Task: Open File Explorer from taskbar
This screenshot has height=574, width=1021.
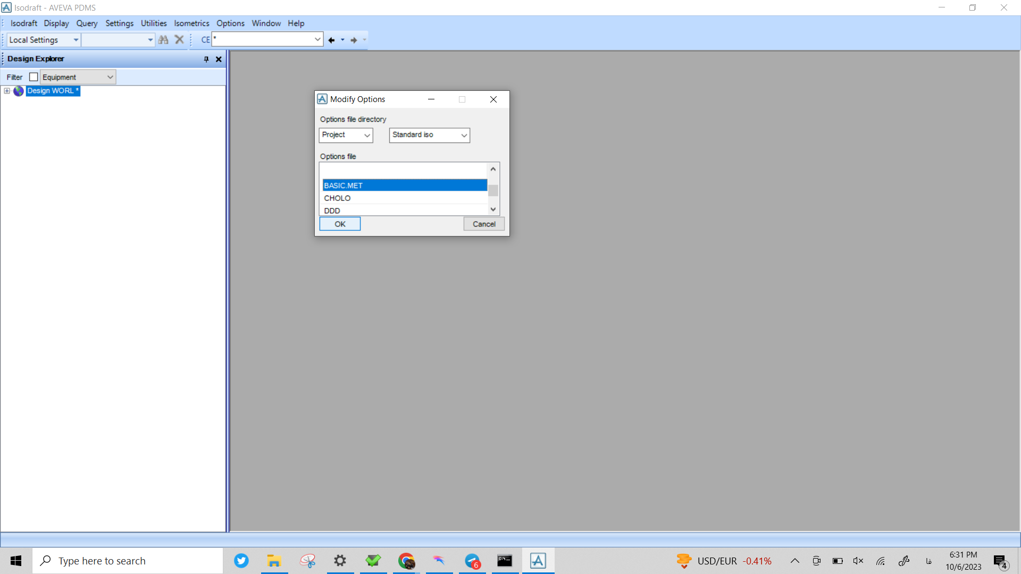Action: (x=274, y=561)
